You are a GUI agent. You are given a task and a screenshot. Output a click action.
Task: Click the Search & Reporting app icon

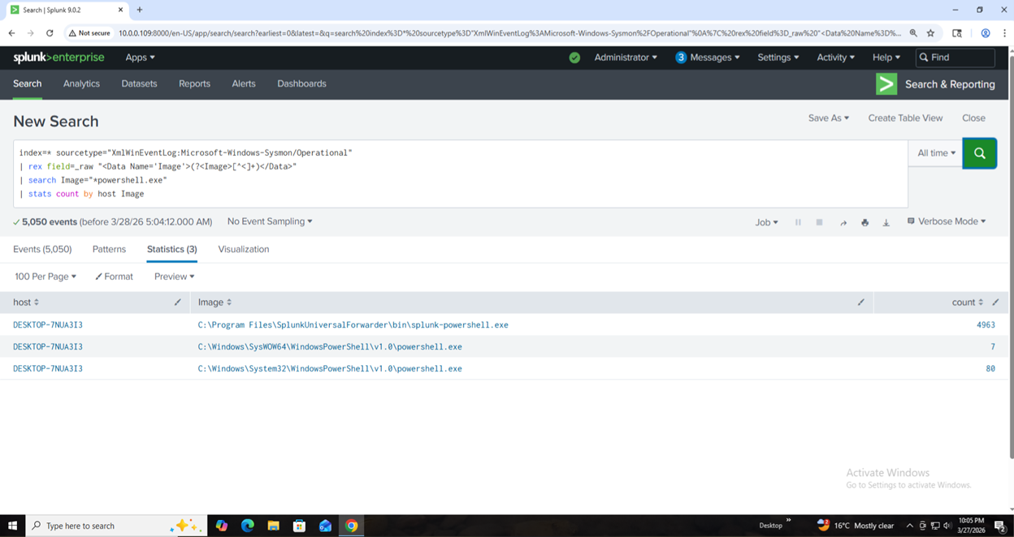(x=886, y=84)
